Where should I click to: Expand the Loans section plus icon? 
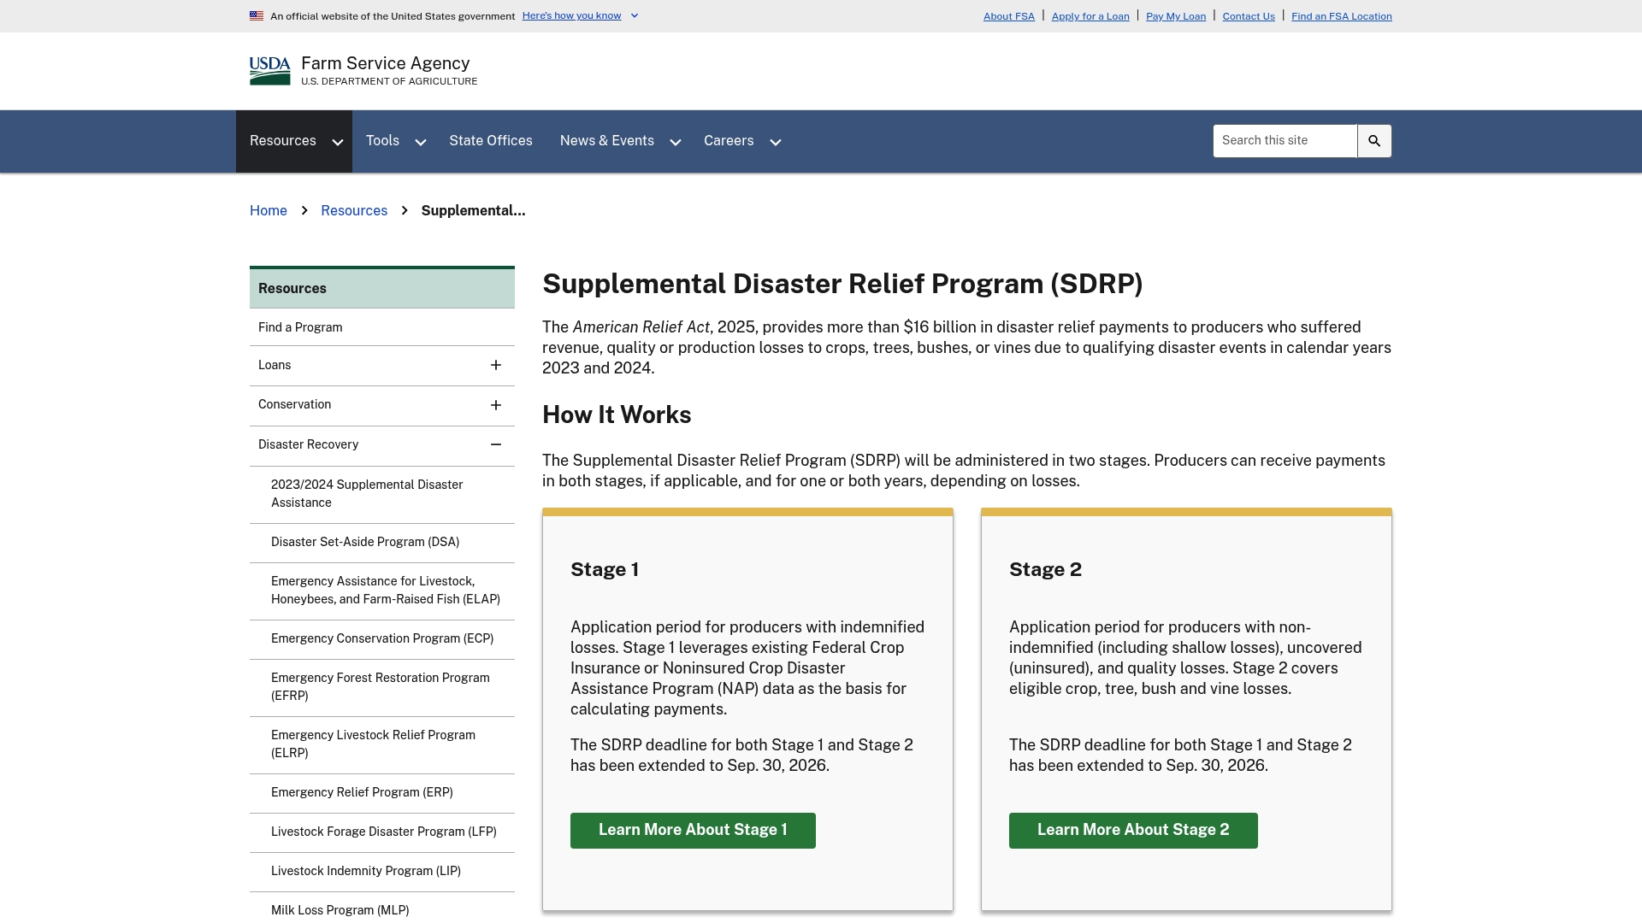496,365
